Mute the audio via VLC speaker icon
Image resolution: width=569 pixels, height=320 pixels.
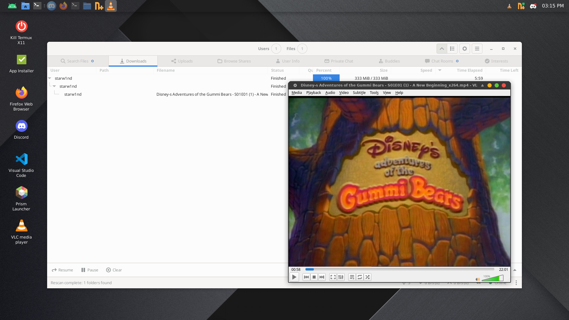coord(477,279)
